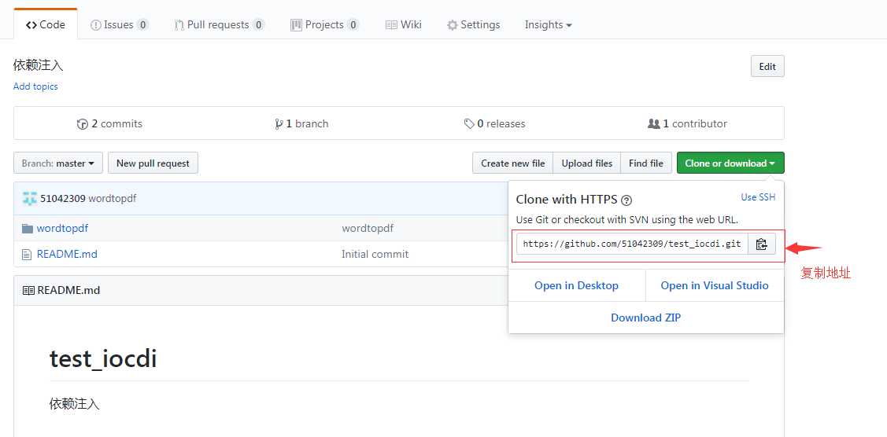This screenshot has width=887, height=437.
Task: Click the wordtopdf folder icon
Action: click(x=27, y=229)
